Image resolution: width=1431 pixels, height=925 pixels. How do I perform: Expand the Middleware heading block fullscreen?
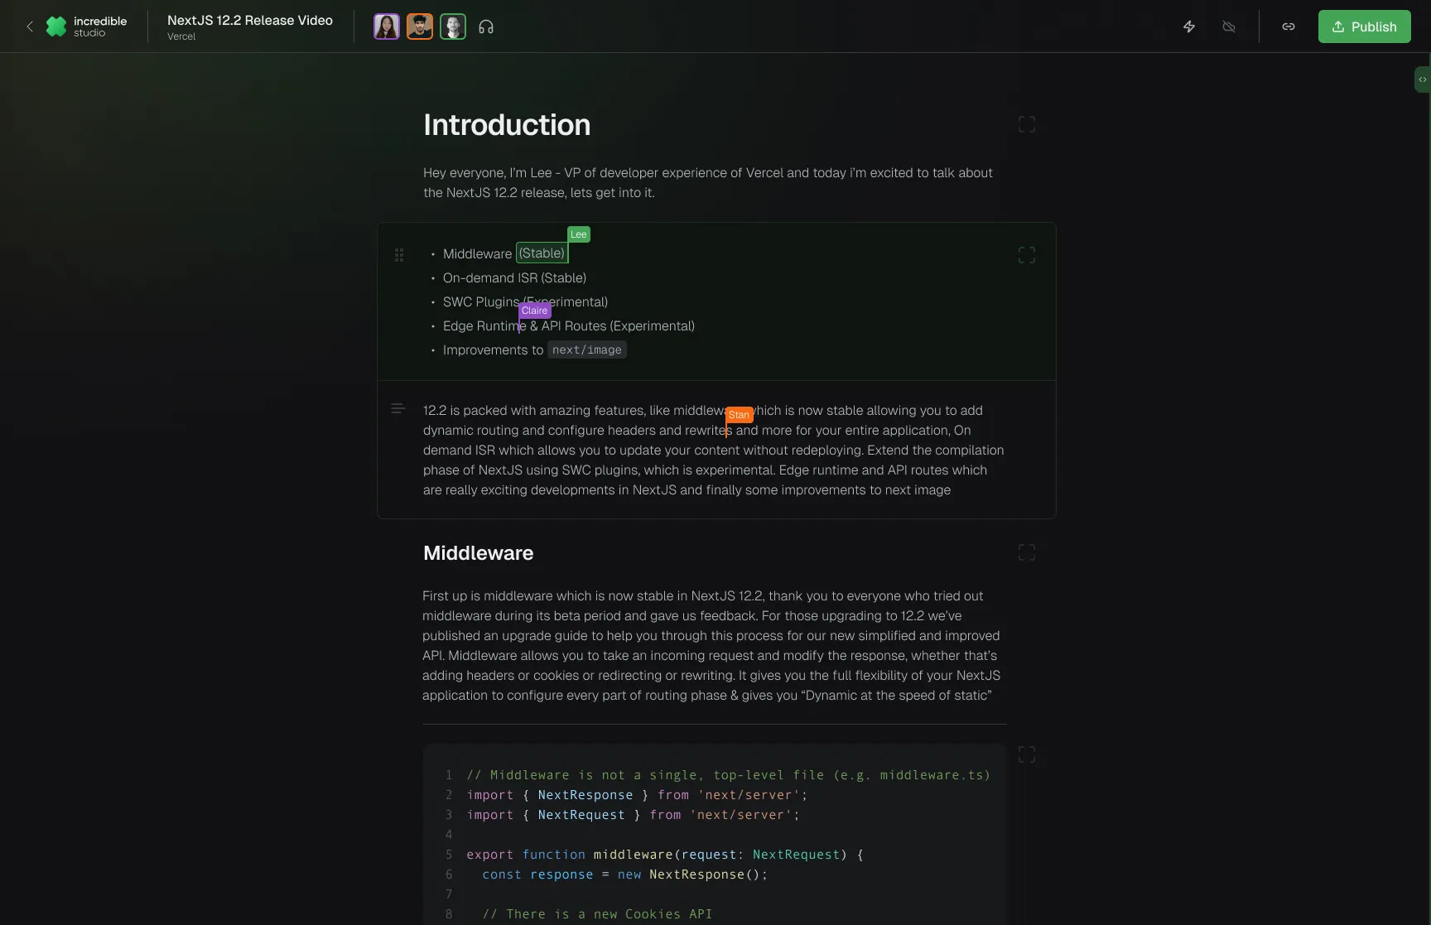(1027, 552)
